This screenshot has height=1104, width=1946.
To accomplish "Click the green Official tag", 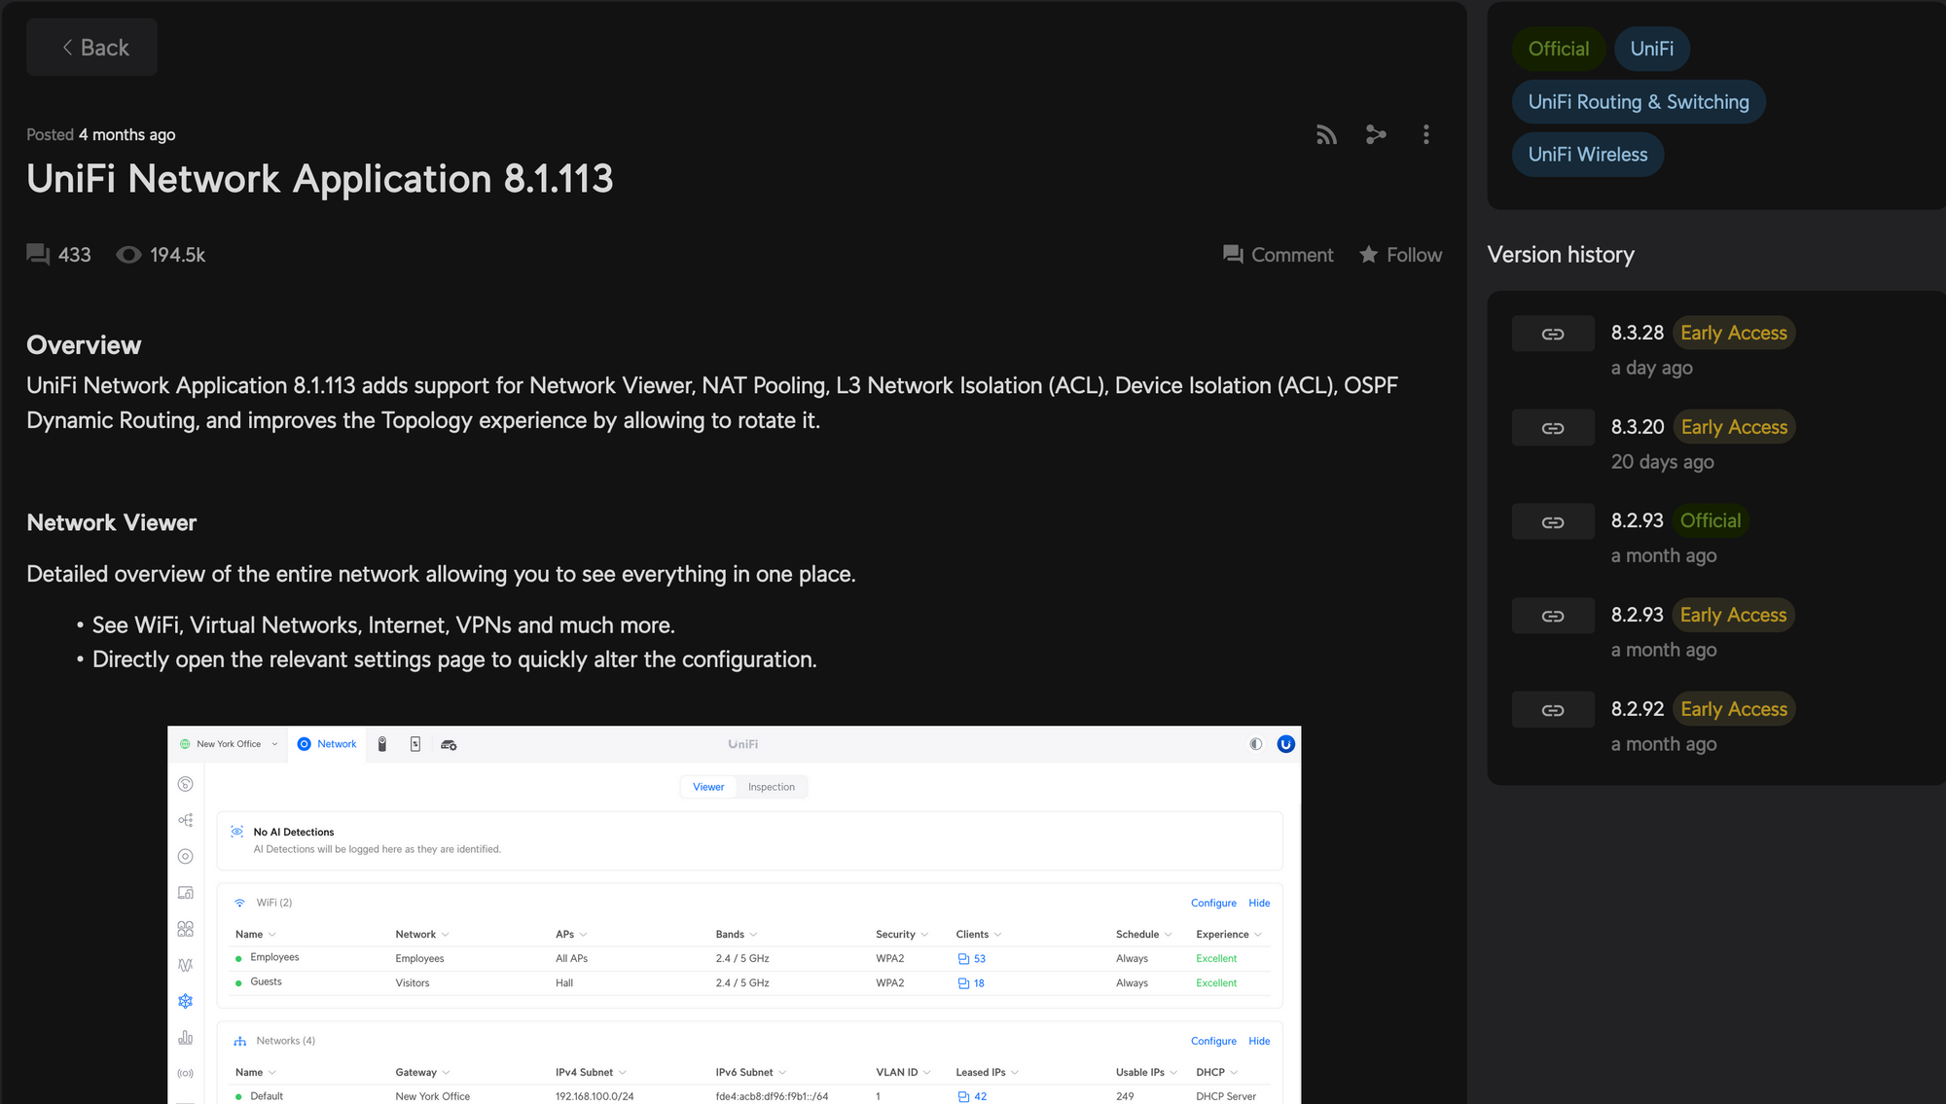I will (x=1558, y=49).
